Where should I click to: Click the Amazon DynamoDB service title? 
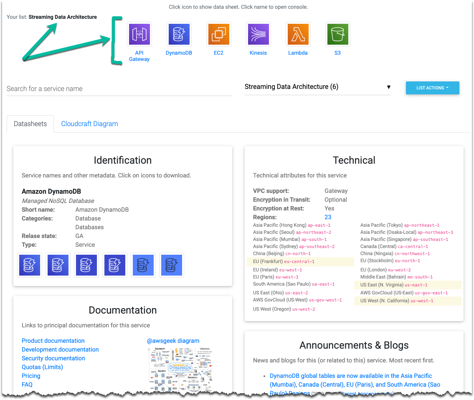coord(51,191)
